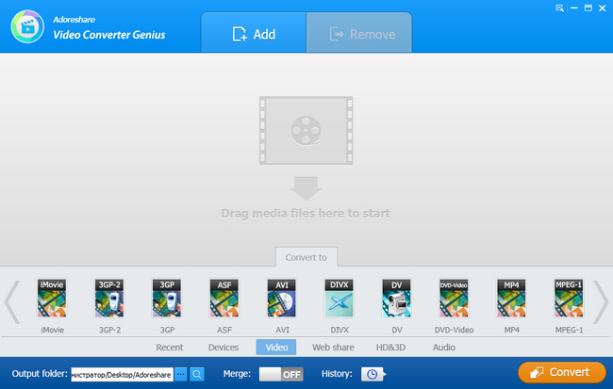Show previous formats with left arrow
613x389 pixels.
coord(12,302)
